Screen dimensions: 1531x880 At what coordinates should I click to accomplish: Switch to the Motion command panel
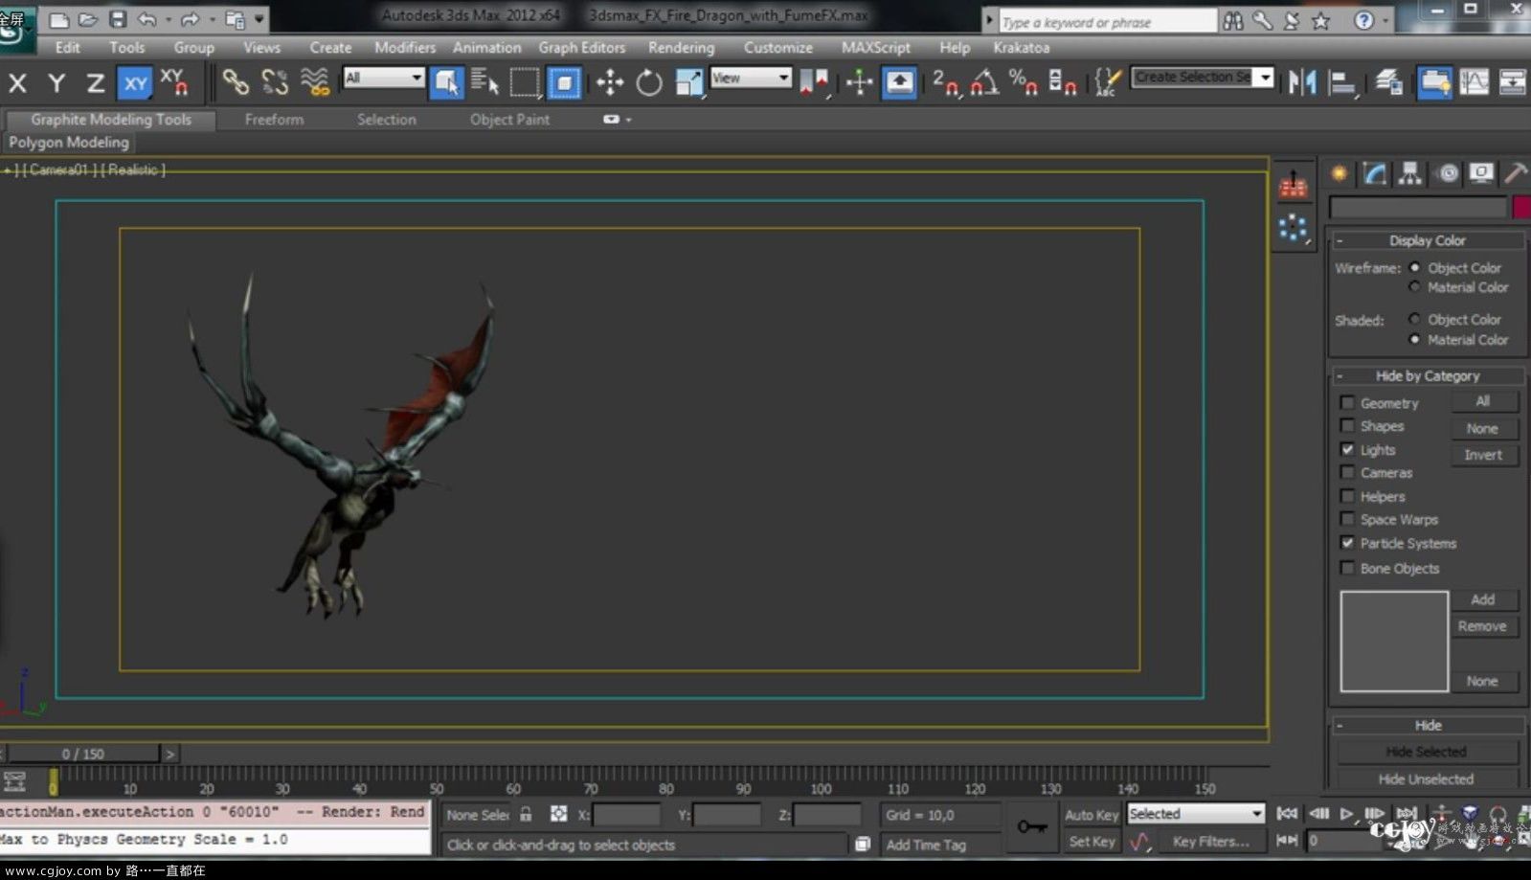(x=1448, y=173)
